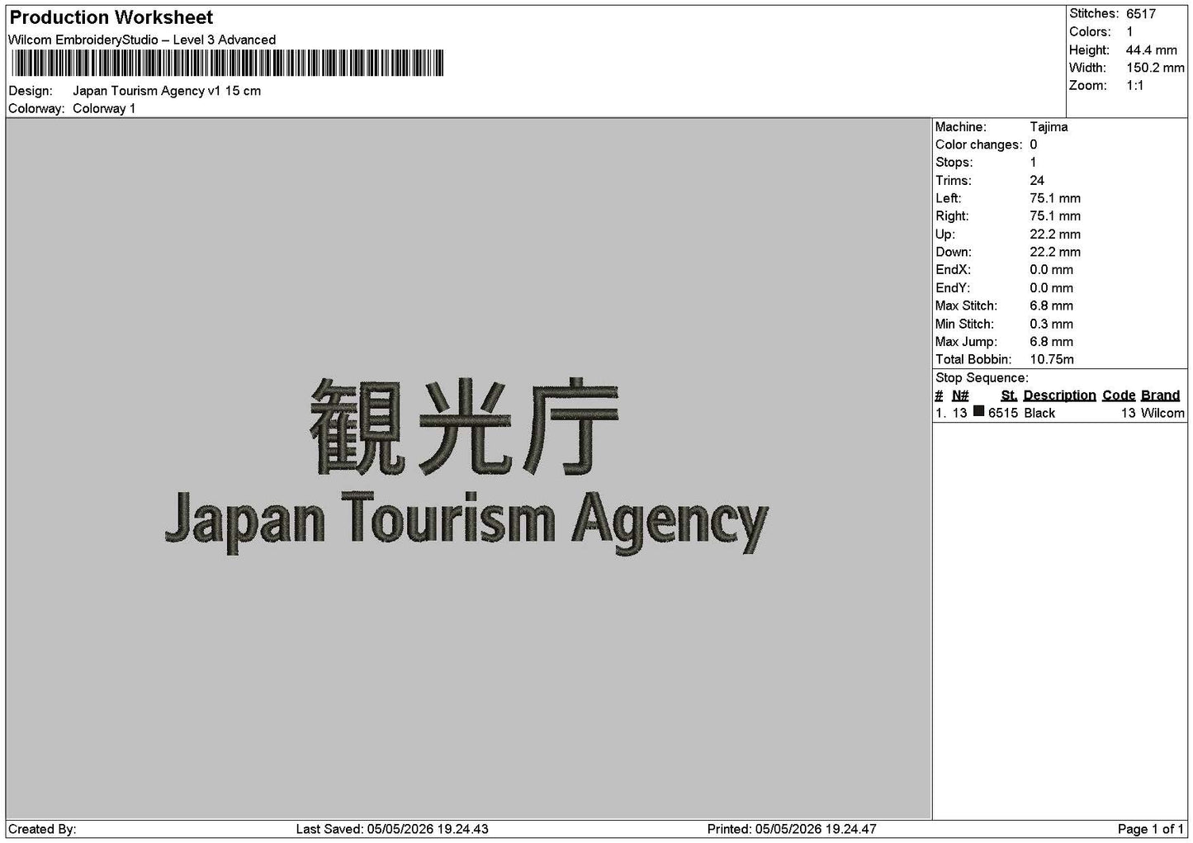Select the Width value 150.2 mm
Image resolution: width=1193 pixels, height=843 pixels.
pyautogui.click(x=1155, y=69)
